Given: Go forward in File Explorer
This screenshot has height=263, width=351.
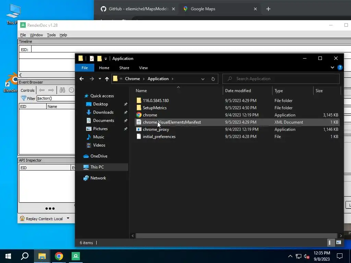Looking at the screenshot, I should 92,79.
